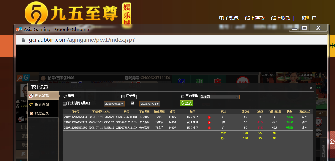Switch to the 积分查询 tab
335x161 pixels.
tap(43, 104)
